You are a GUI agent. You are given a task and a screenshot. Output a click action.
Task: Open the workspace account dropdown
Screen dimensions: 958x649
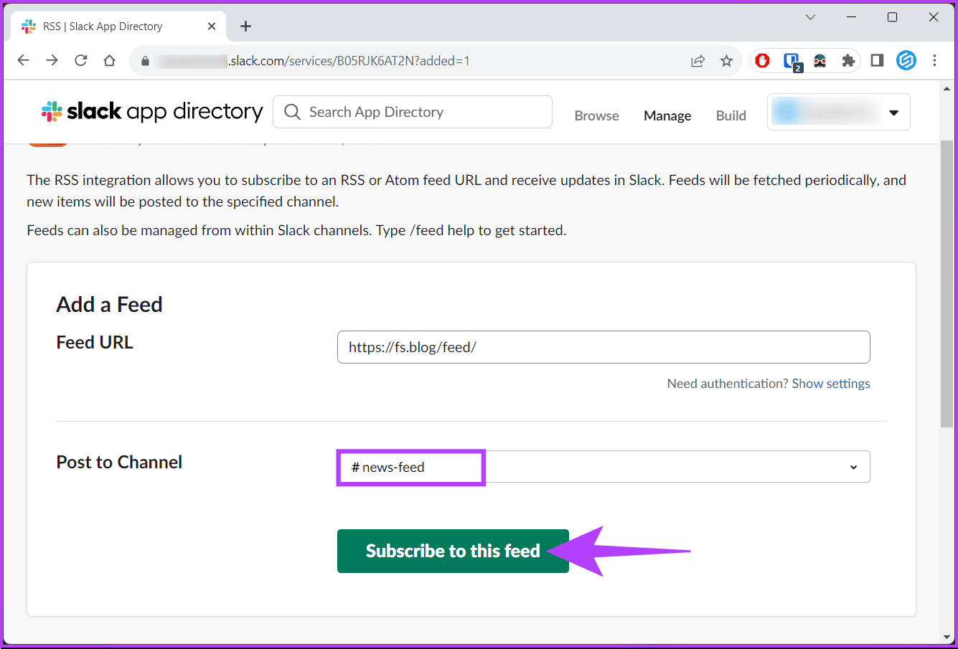click(x=838, y=112)
